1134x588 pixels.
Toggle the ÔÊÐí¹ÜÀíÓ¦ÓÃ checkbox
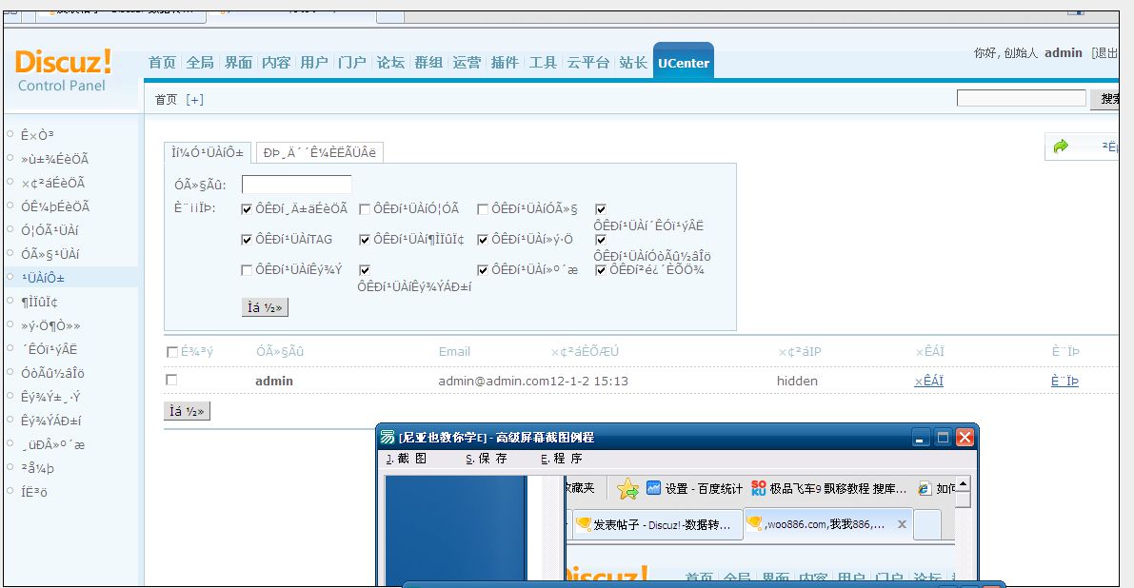[365, 208]
